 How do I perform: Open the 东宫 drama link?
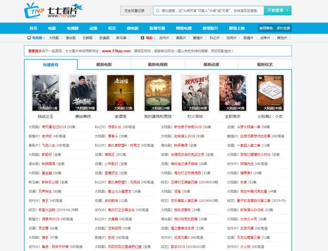(244, 182)
